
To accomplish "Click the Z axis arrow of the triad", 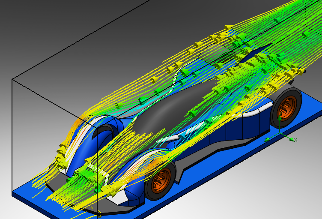I will [x=267, y=140].
